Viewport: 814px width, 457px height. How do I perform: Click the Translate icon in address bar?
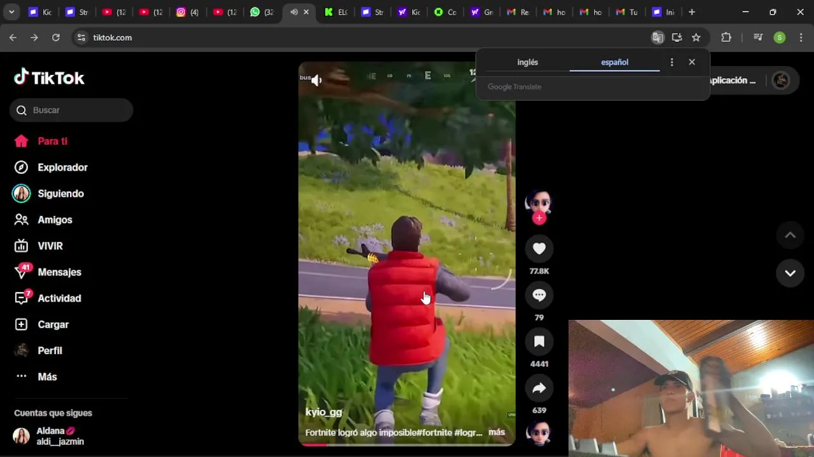(658, 37)
